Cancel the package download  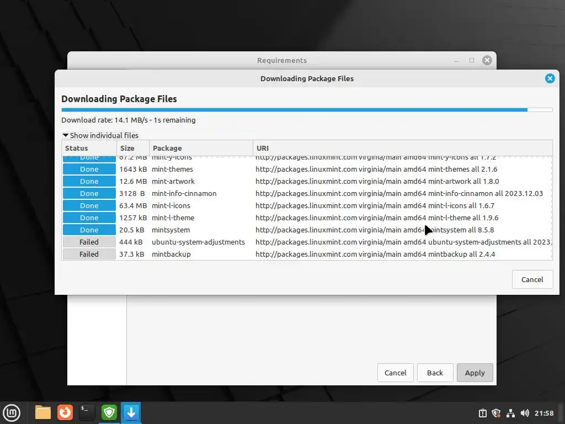[532, 279]
